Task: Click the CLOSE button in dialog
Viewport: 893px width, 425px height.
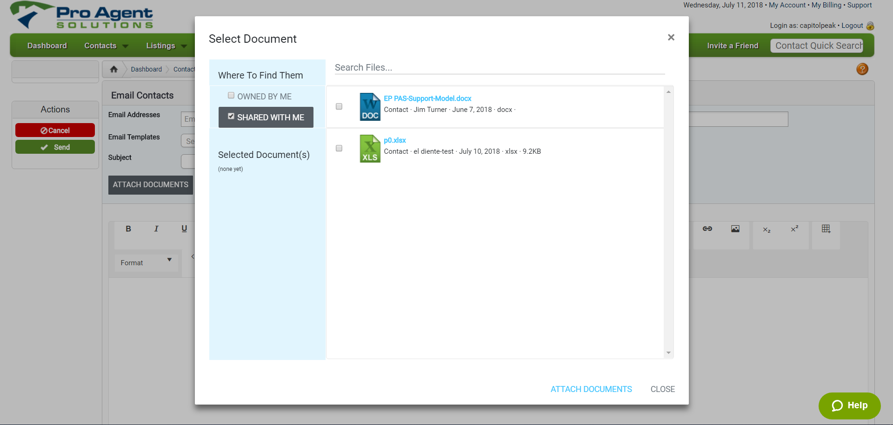Action: point(663,389)
